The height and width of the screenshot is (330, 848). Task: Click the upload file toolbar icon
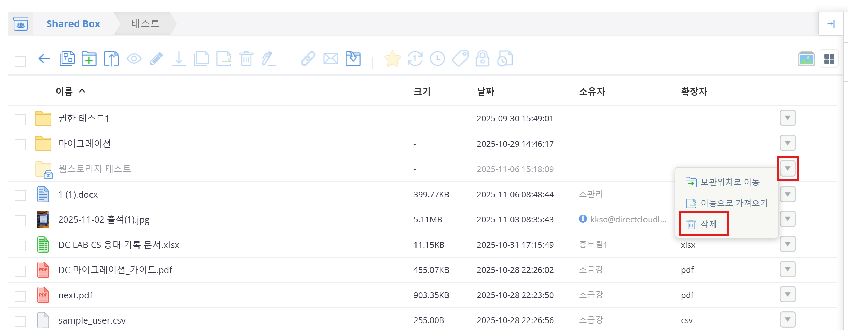(111, 59)
